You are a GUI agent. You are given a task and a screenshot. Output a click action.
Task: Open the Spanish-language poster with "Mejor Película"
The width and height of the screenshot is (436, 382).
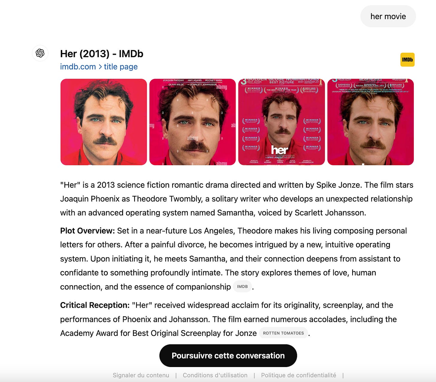(370, 122)
